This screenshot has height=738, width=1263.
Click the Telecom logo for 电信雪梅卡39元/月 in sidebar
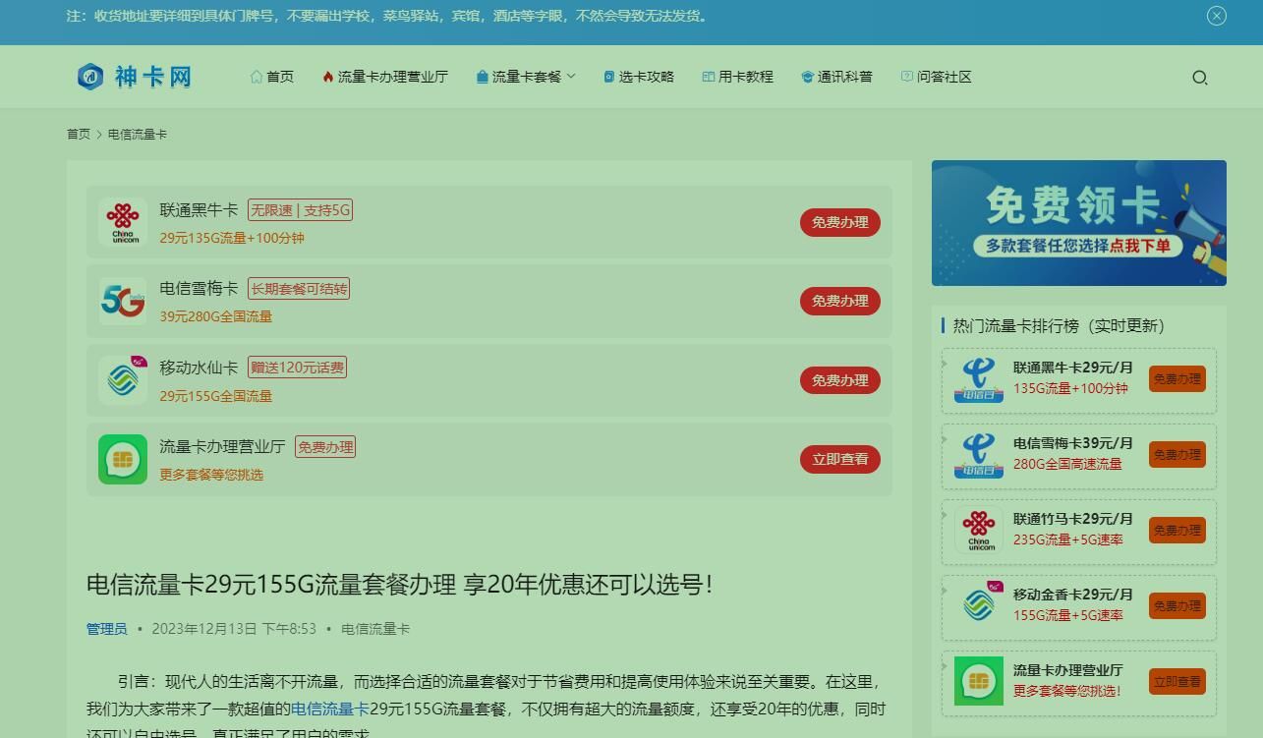[x=979, y=455]
